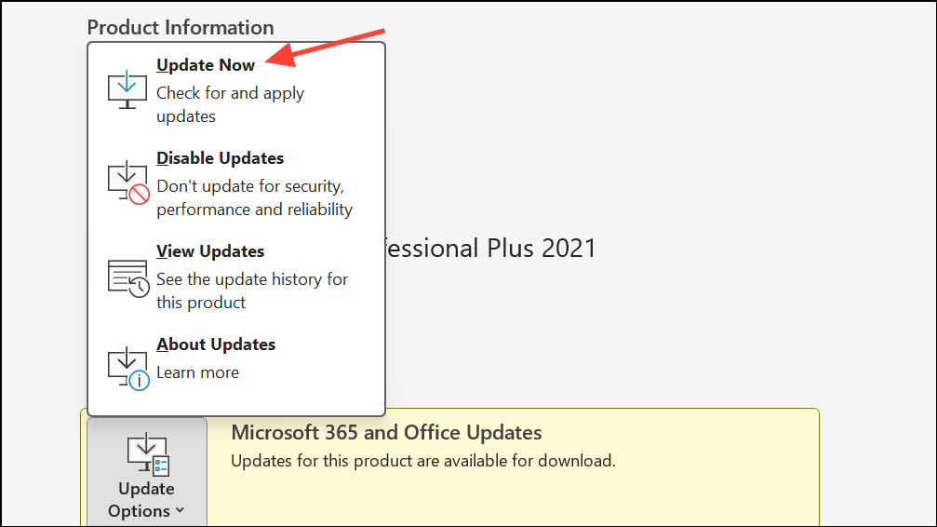Select the About Updates menu title
Screen dimensions: 937x527
[x=216, y=345]
